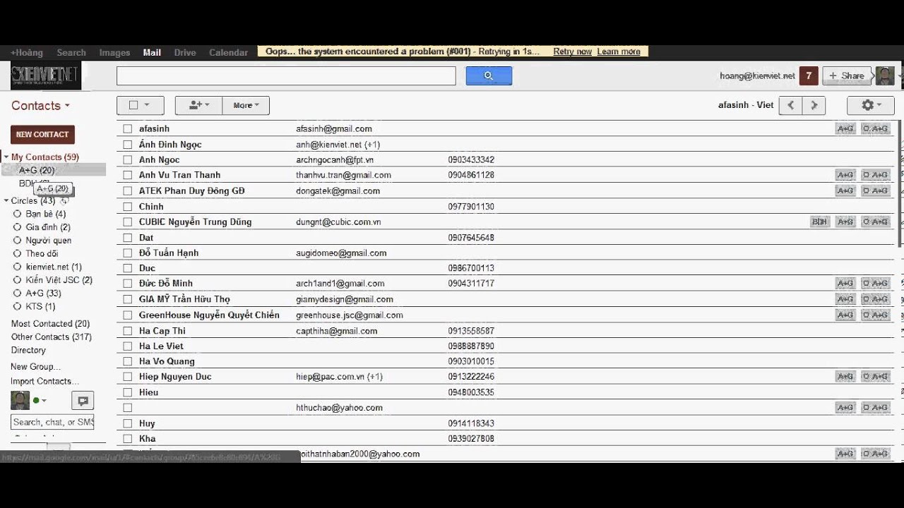
Task: Click BĐH tag on CUBIC Nguyễn Trung Dũng row
Action: tap(820, 222)
